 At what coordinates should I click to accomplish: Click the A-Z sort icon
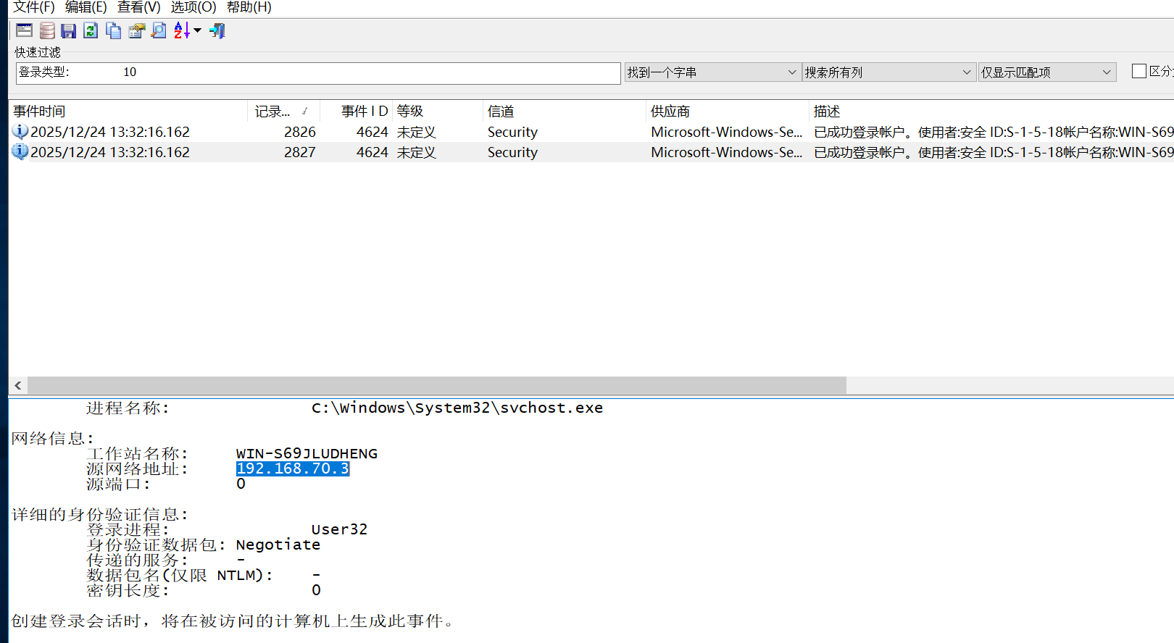click(x=182, y=30)
